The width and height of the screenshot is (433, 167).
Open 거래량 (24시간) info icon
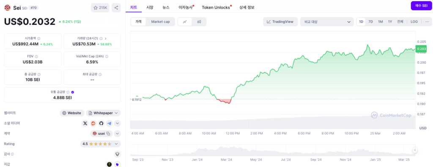(101, 39)
